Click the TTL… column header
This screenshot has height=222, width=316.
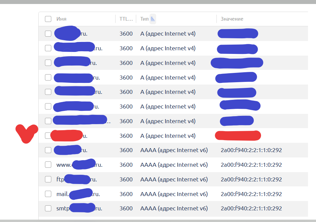[126, 19]
